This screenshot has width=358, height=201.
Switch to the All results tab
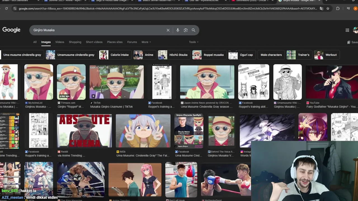pyautogui.click(x=35, y=42)
